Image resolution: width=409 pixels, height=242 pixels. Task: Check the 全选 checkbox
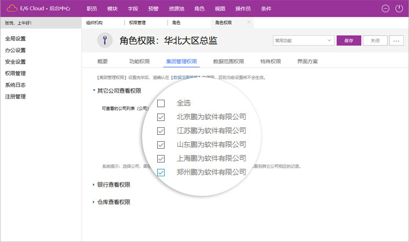(x=161, y=103)
